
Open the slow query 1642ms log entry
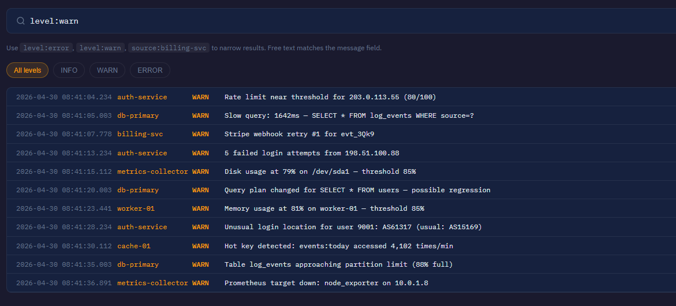click(341, 115)
